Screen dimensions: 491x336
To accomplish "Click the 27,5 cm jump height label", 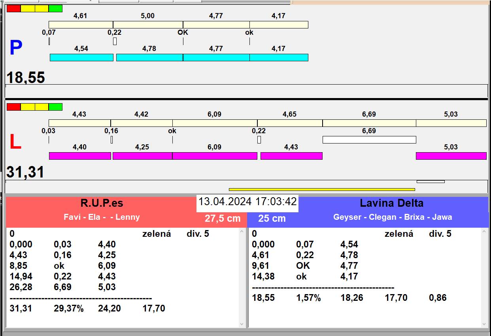I will 223,219.
